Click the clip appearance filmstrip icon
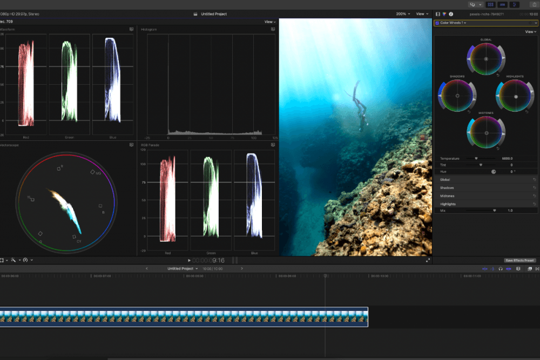The width and height of the screenshot is (540, 360). coord(518,269)
